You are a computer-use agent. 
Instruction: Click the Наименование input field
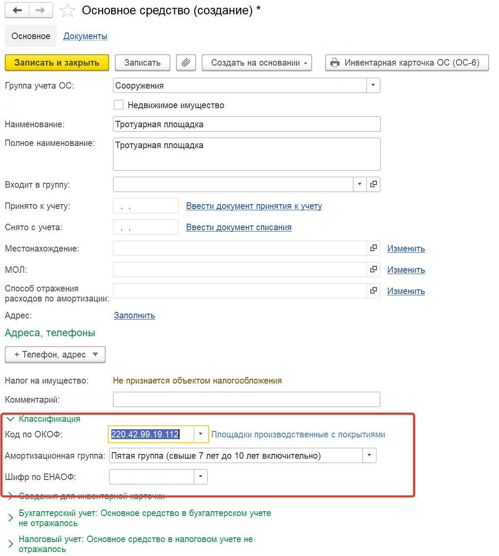[246, 124]
